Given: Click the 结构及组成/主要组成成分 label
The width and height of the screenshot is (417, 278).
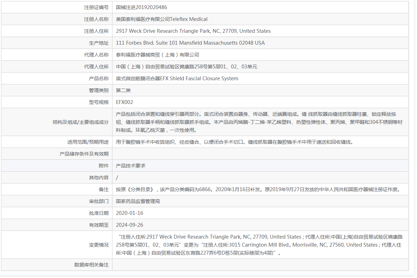Looking at the screenshot, I should point(81,122).
